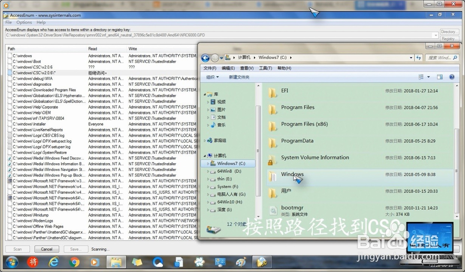Expand the thin (E:) drive node

click(208, 179)
